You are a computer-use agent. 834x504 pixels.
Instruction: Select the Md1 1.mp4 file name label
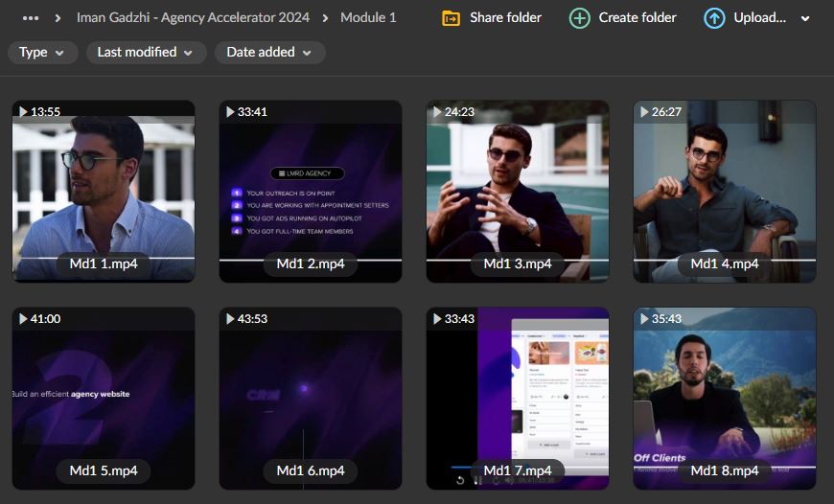click(104, 263)
